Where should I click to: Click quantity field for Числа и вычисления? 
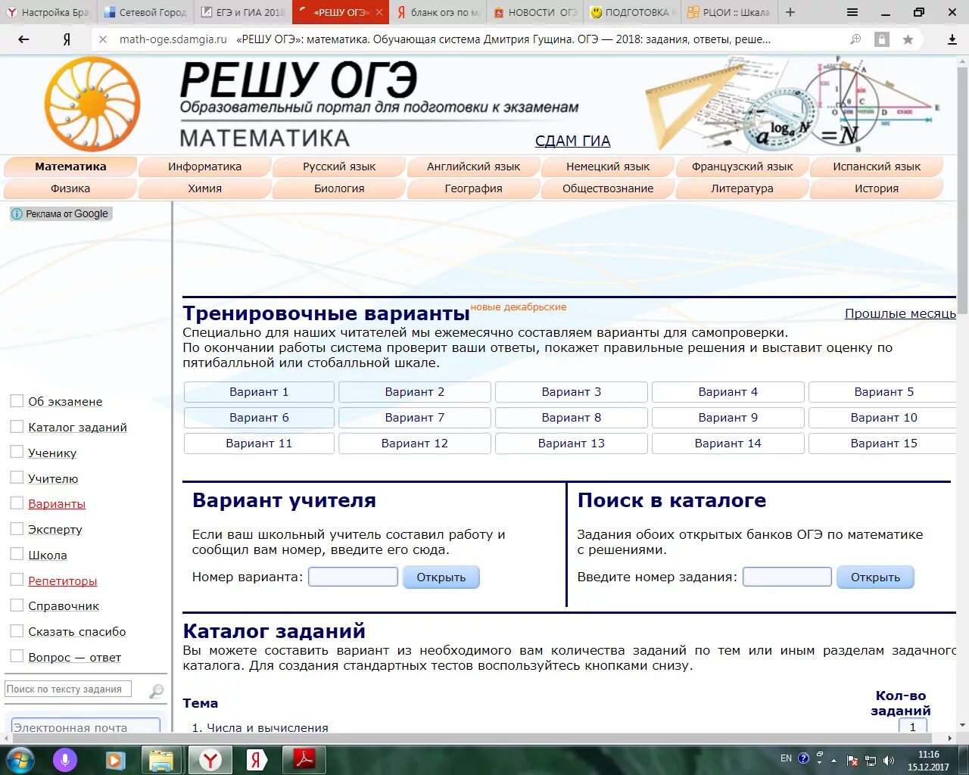pos(912,726)
